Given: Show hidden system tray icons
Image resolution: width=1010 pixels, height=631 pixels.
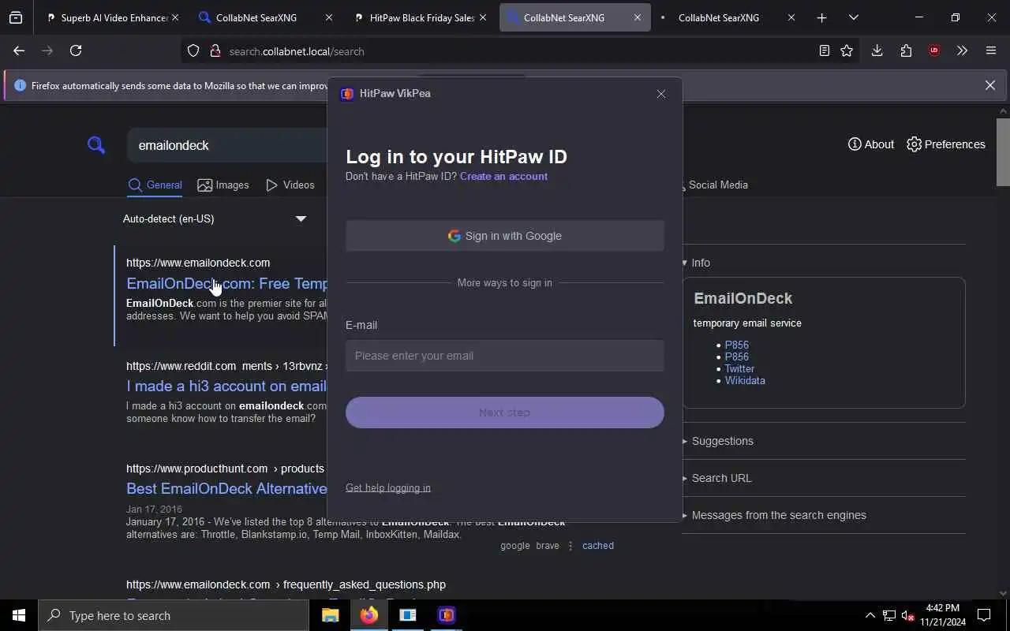Looking at the screenshot, I should (870, 615).
